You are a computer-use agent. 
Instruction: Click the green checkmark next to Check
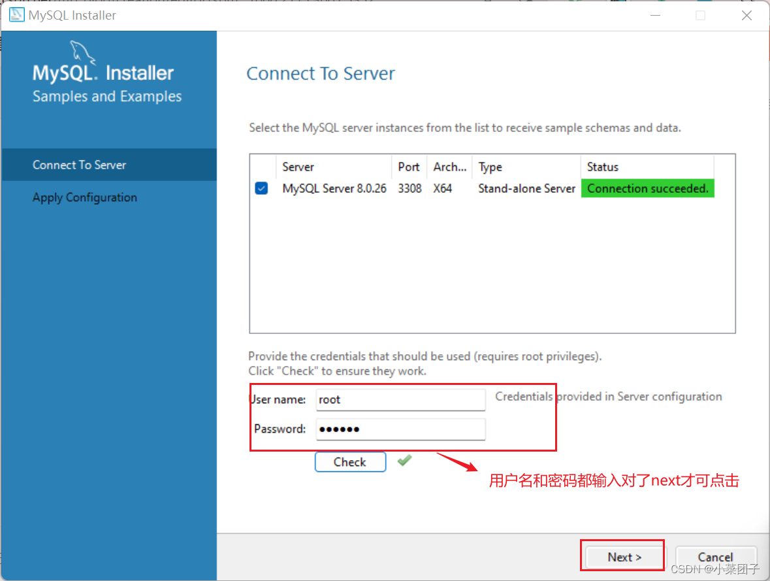[405, 461]
